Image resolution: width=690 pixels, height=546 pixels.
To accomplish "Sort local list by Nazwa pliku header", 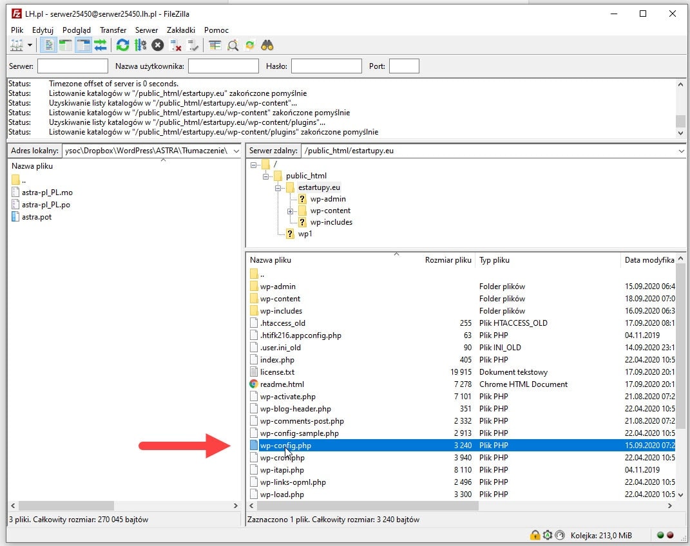I will pyautogui.click(x=32, y=165).
